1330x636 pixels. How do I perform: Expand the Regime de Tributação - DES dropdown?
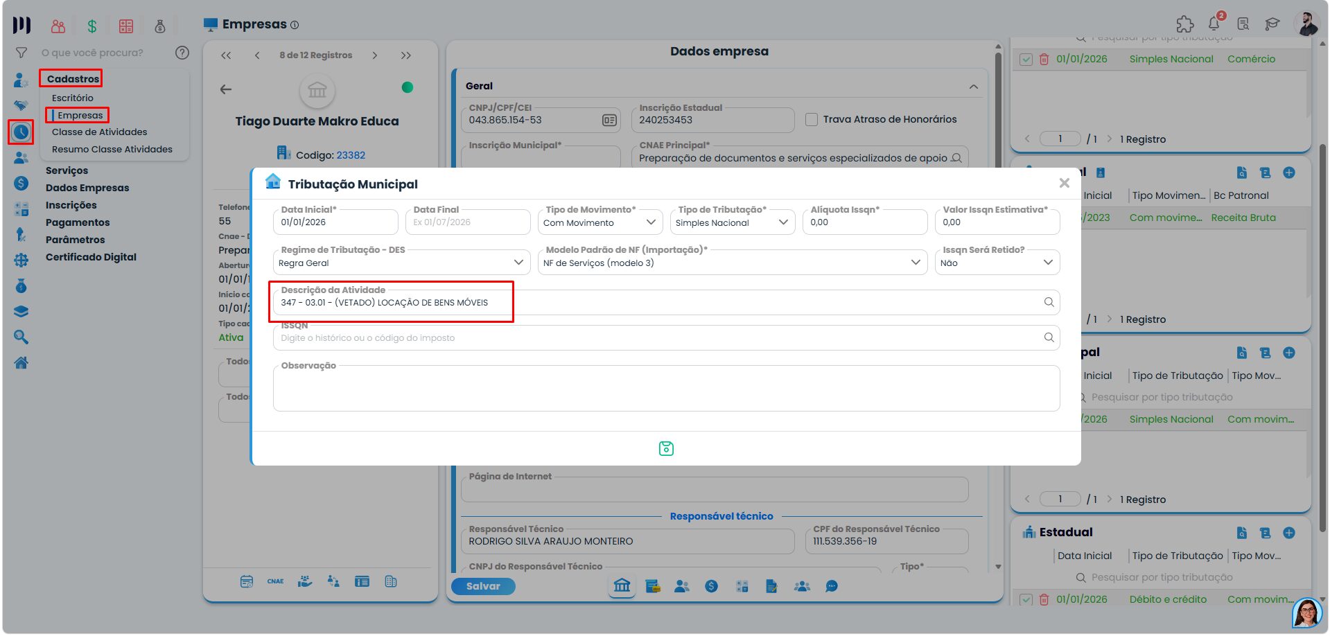pos(402,263)
